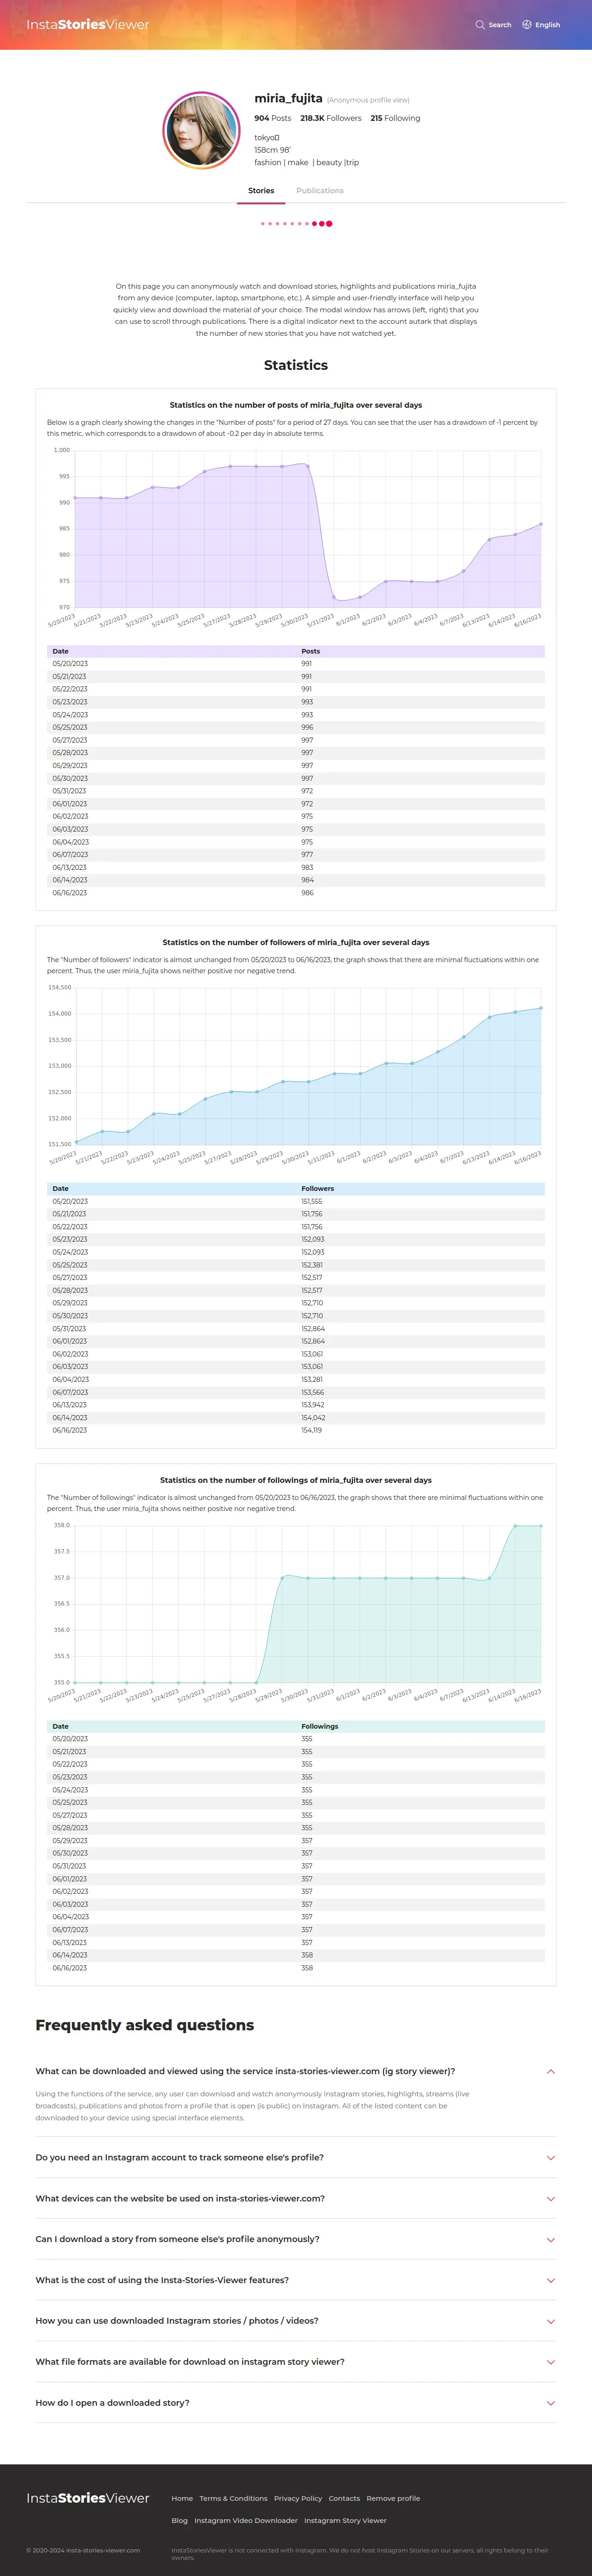592x2576 pixels.
Task: Open Instagram Video Downloader footer link
Action: [246, 2520]
